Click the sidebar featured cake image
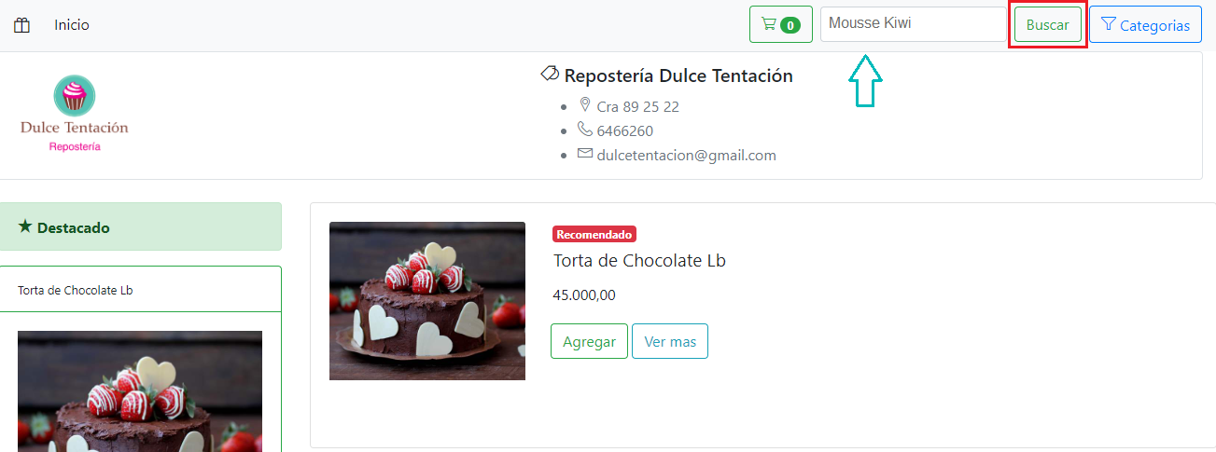The width and height of the screenshot is (1216, 452). point(140,391)
